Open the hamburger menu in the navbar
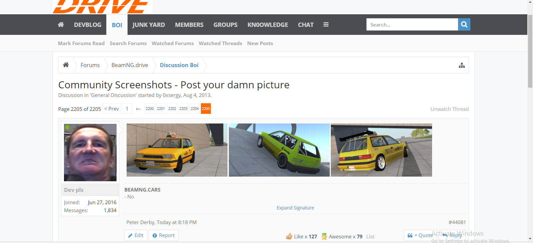The width and height of the screenshot is (533, 243). pyautogui.click(x=326, y=25)
